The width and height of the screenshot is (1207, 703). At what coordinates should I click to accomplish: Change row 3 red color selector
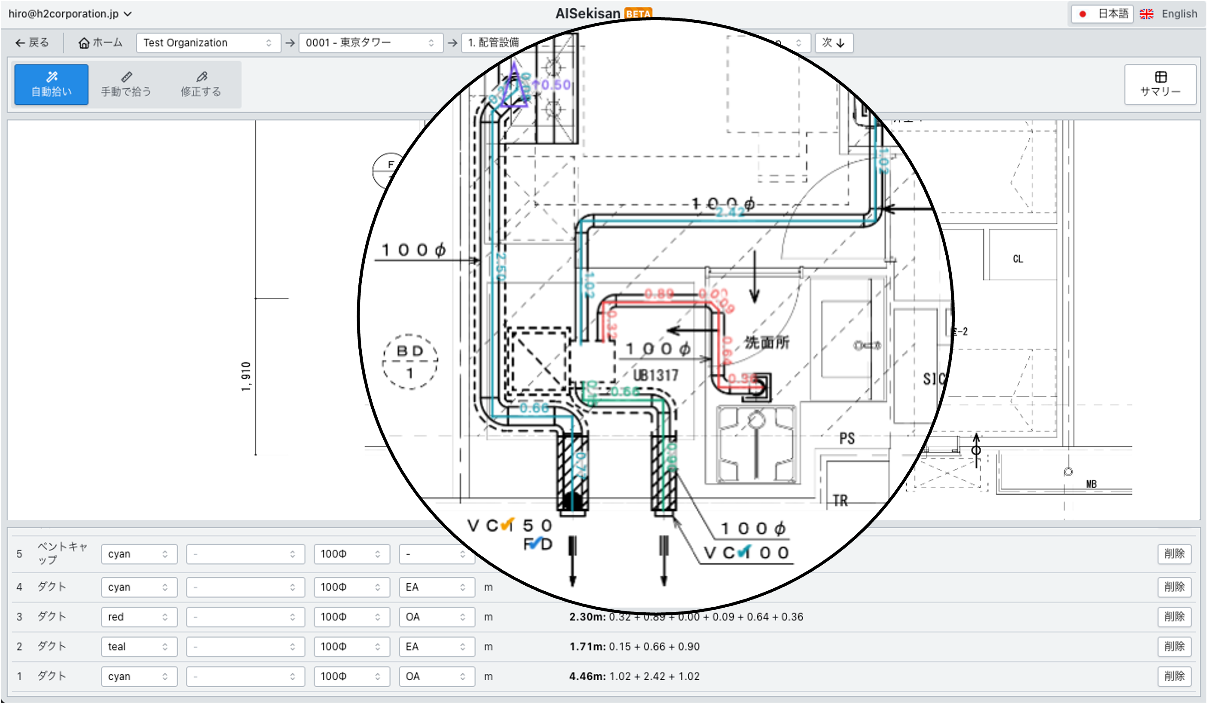[139, 617]
